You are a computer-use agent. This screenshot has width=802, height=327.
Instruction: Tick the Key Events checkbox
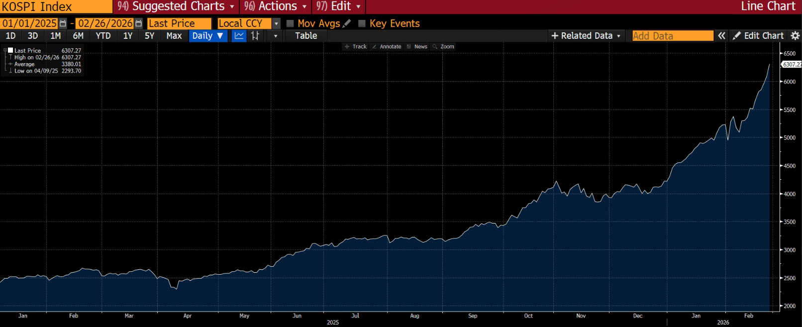pos(362,23)
